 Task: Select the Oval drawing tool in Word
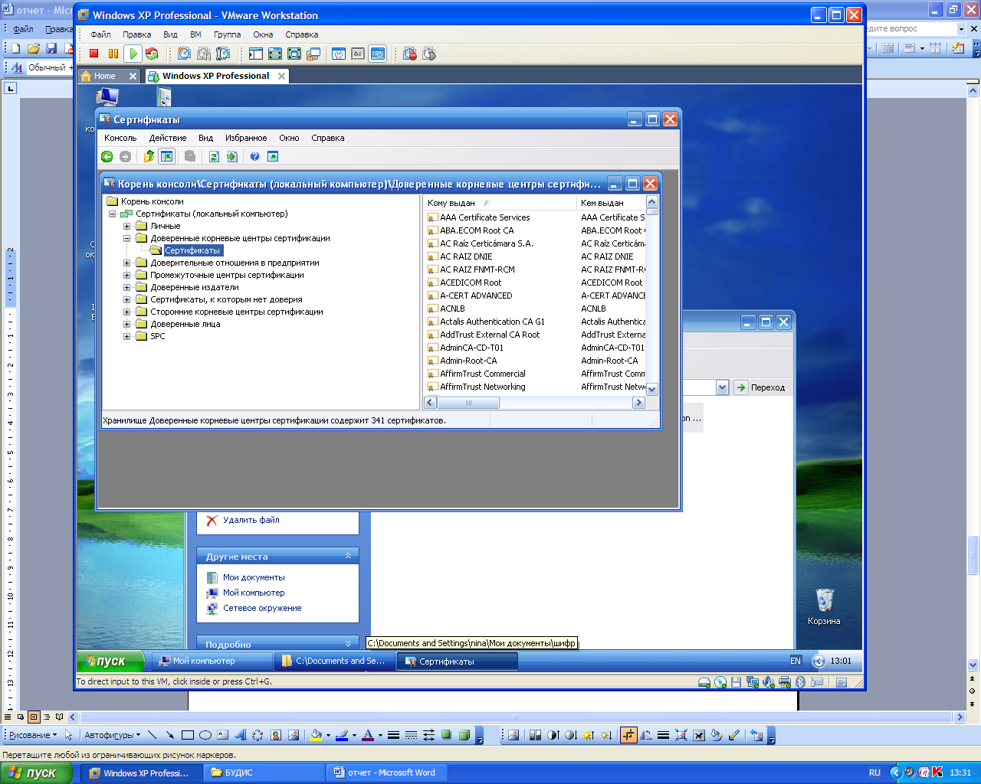(205, 735)
